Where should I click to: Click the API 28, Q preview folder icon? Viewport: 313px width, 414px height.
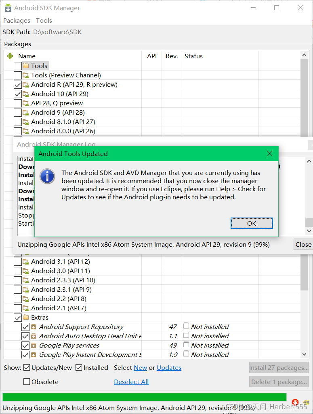pos(26,103)
